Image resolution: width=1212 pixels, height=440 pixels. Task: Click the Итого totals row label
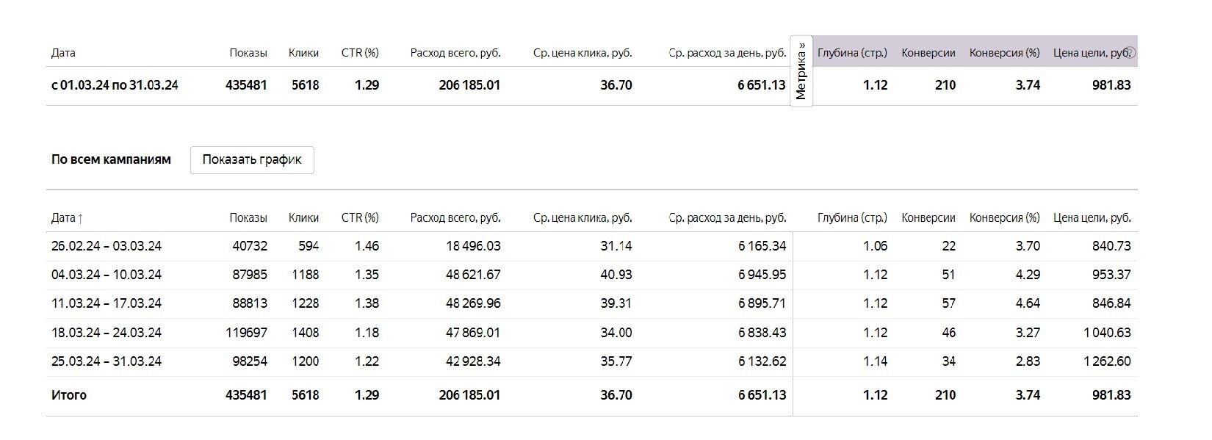coord(69,395)
